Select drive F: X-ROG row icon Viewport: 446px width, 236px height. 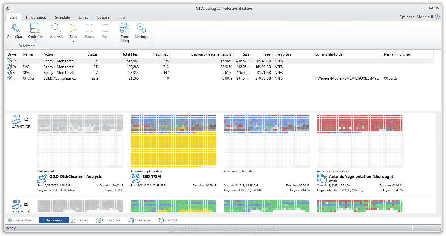[x=9, y=78]
